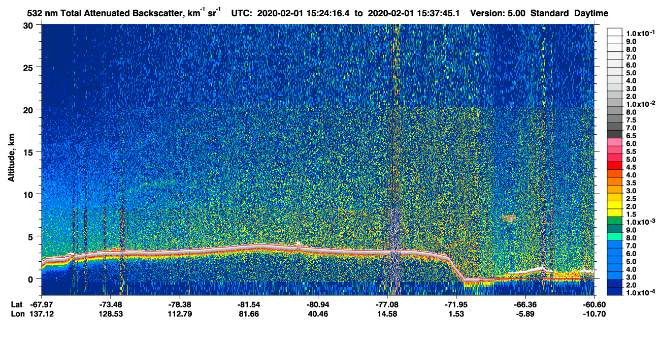Click colorbar label 2.5

(632, 199)
